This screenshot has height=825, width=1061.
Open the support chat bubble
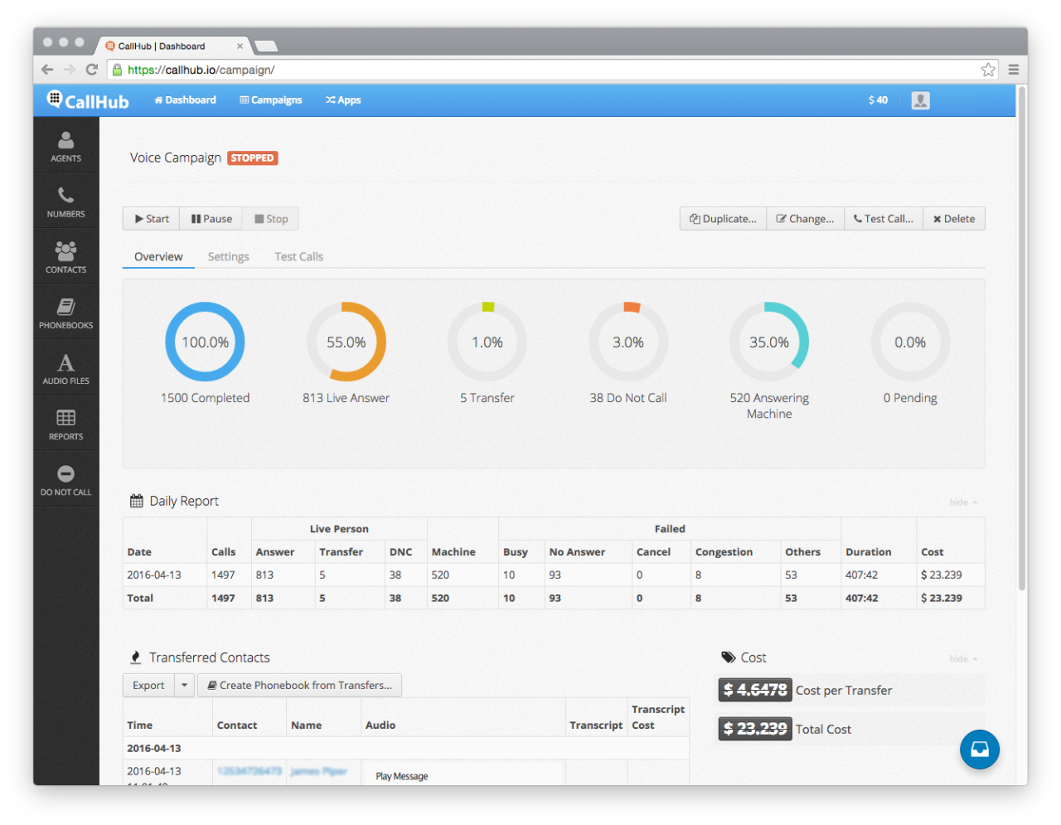tap(980, 749)
